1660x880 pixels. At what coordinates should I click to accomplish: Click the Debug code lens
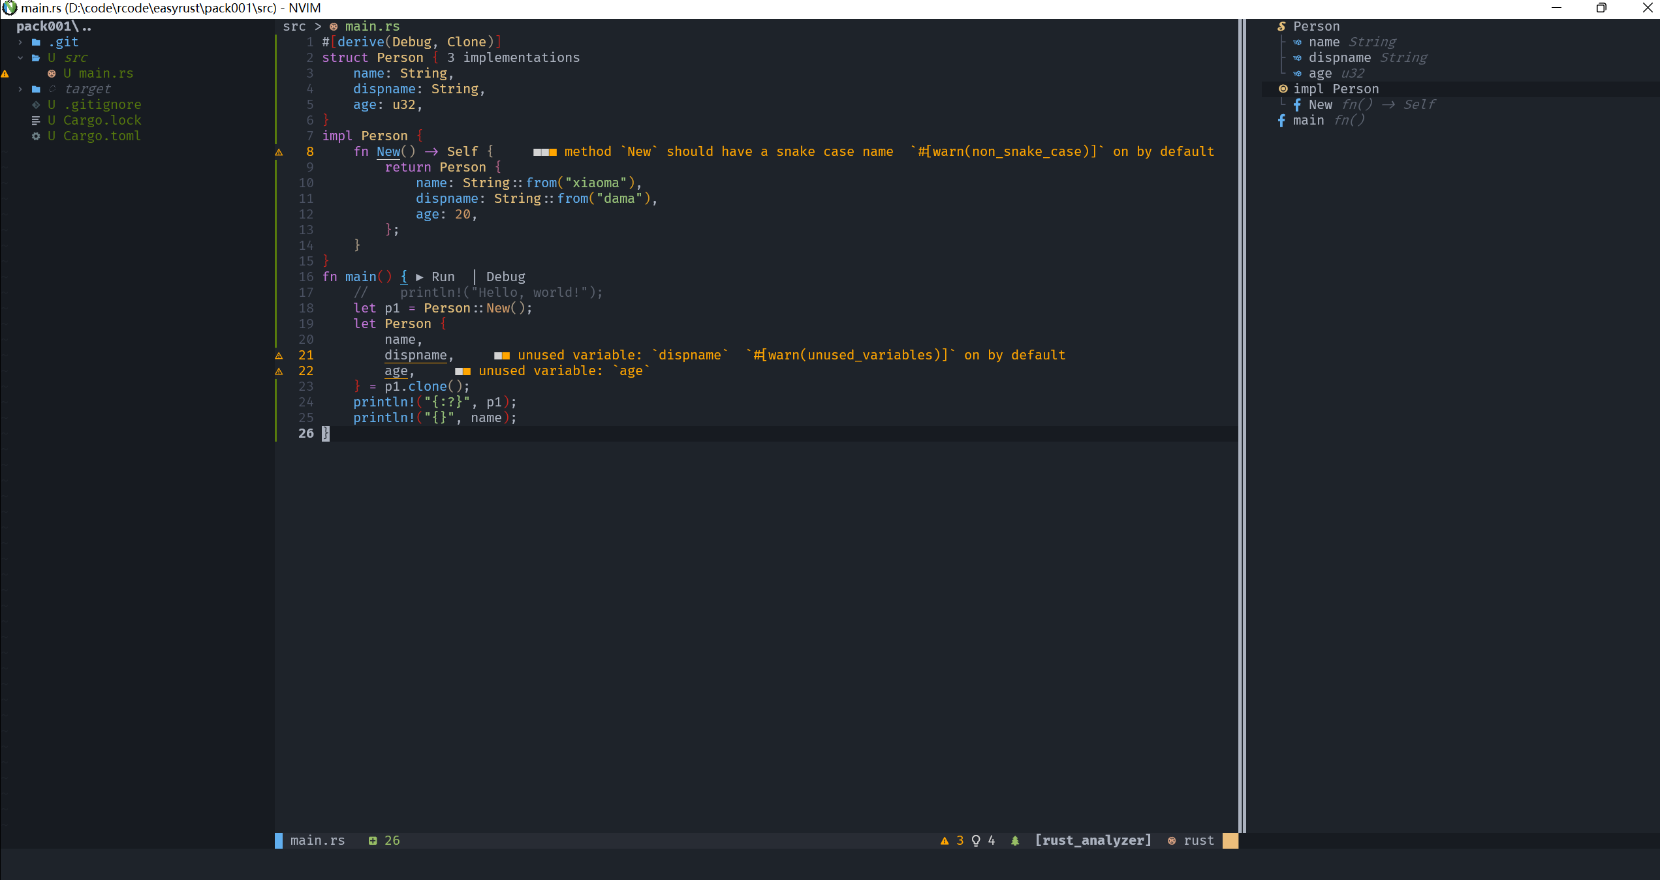point(505,277)
